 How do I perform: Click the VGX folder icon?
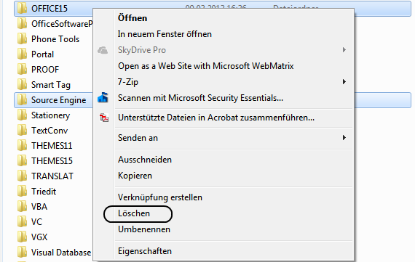[x=22, y=237]
